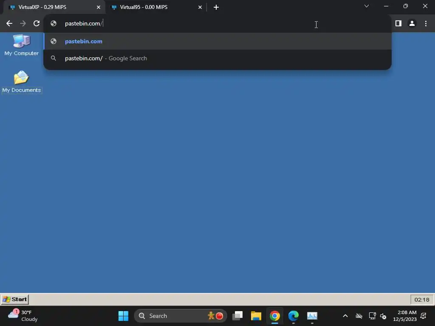435x326 pixels.
Task: Click the address bar containing pastebin.com/
Action: coord(217,24)
